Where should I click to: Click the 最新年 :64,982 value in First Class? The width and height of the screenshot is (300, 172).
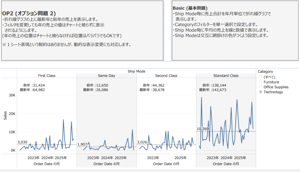click(32, 90)
